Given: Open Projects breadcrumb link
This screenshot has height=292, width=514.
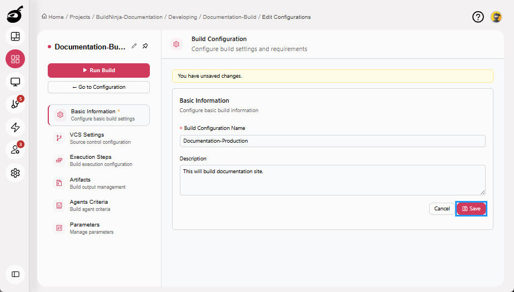Looking at the screenshot, I should [x=80, y=17].
